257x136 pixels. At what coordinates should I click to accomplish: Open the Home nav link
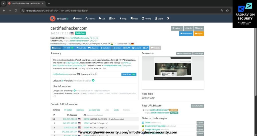tap(77, 19)
